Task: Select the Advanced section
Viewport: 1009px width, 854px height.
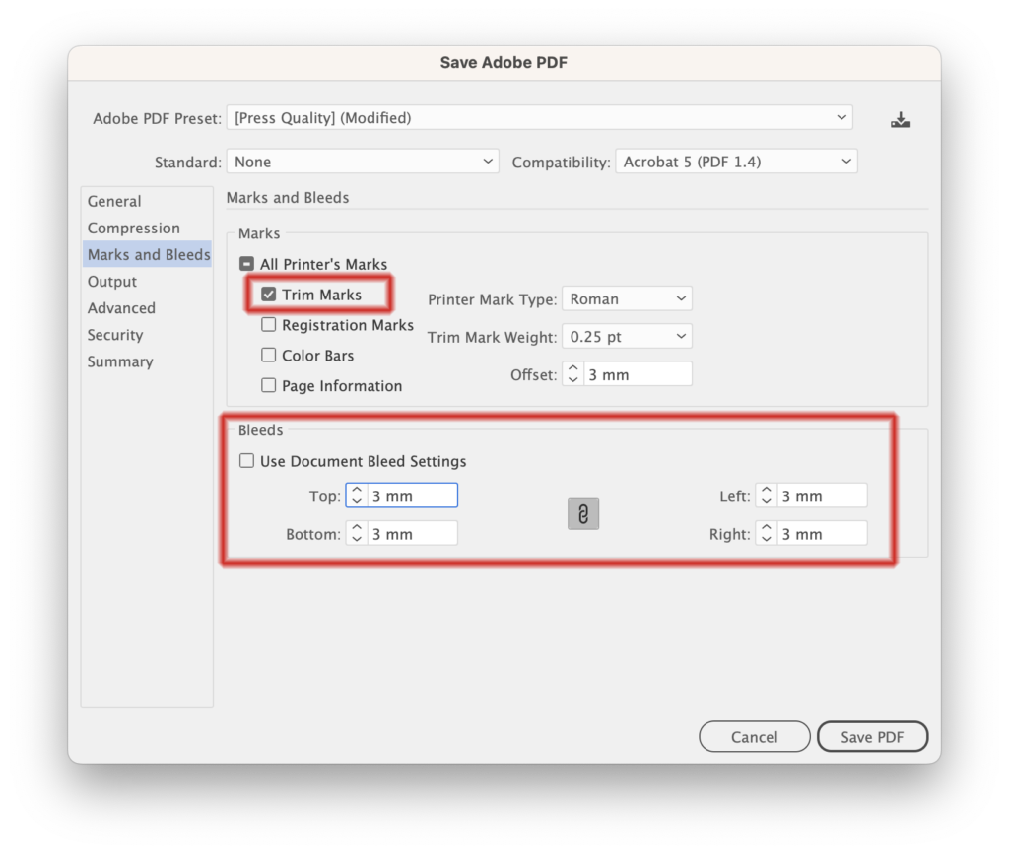Action: (147, 308)
